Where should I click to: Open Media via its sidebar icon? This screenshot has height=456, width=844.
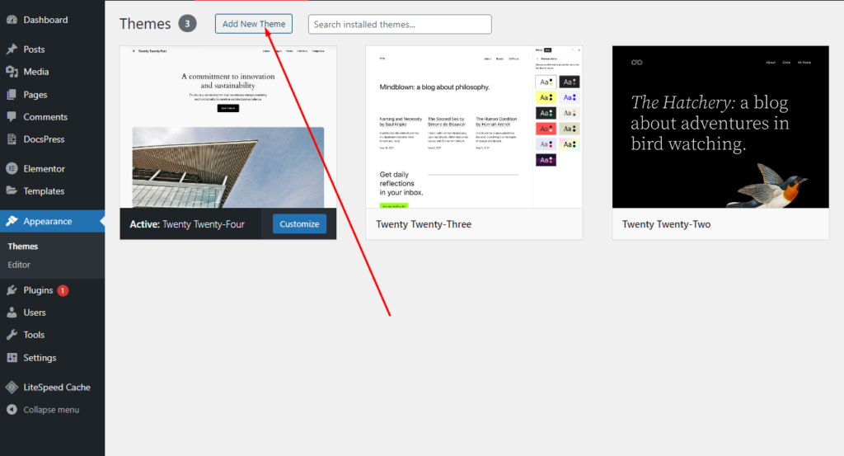[12, 72]
